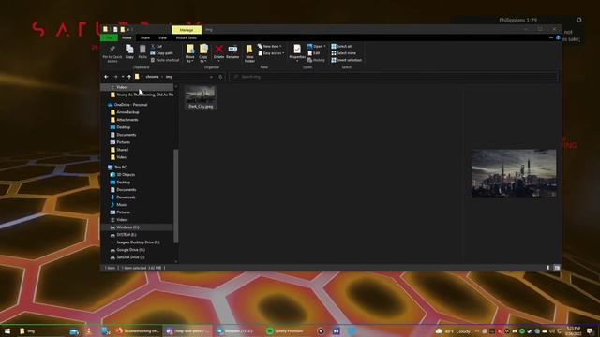Open Music under This PC
Viewport: 600px width, 337px height.
coord(121,205)
